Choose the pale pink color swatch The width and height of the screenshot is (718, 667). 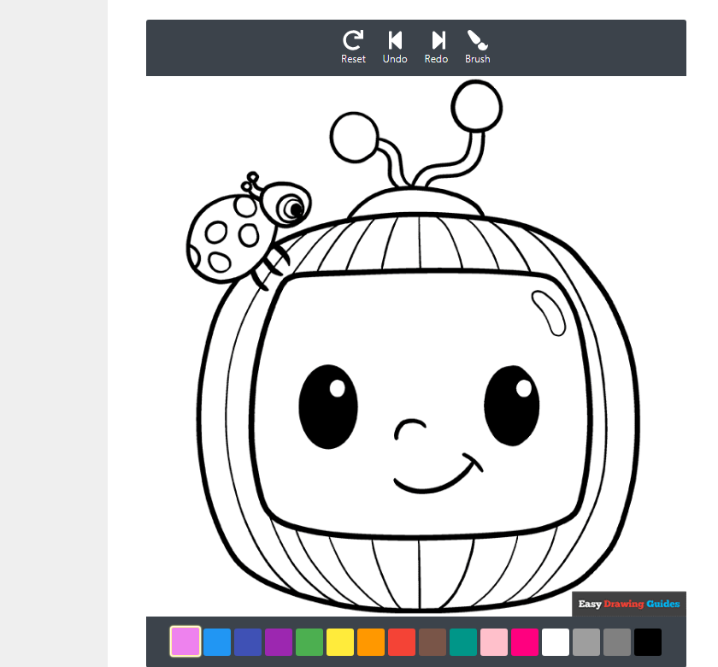[494, 641]
